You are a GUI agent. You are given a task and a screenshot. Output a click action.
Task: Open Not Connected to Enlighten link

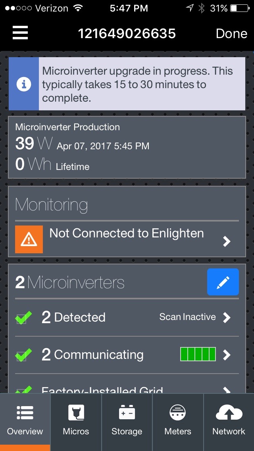(126, 233)
